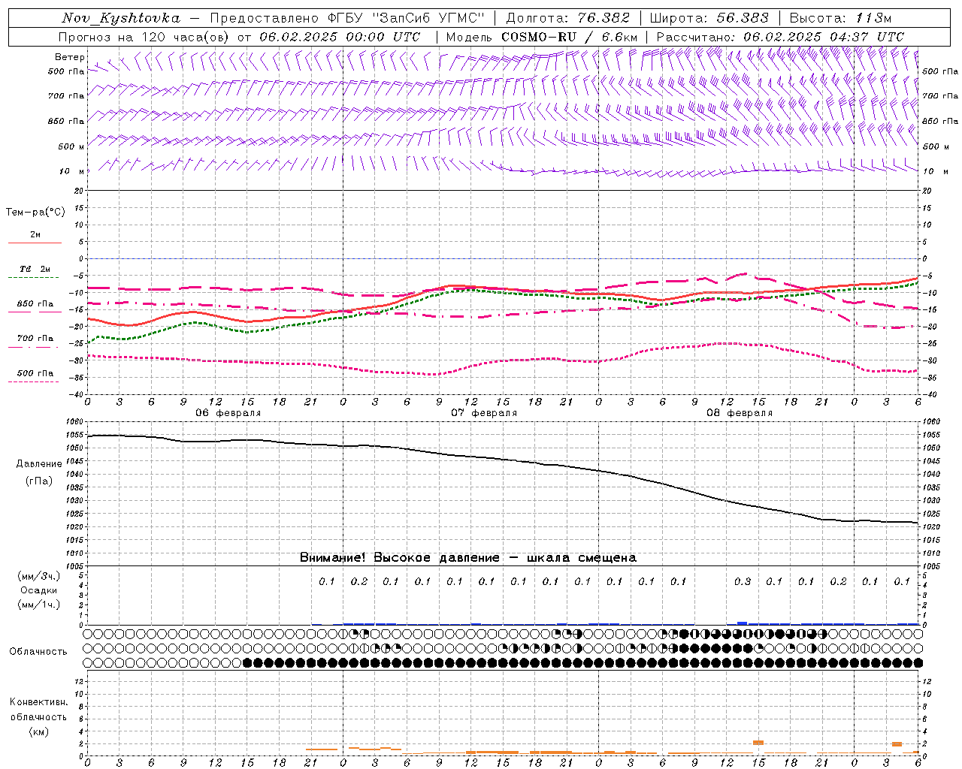Click the date label "07 февраля"

point(484,413)
